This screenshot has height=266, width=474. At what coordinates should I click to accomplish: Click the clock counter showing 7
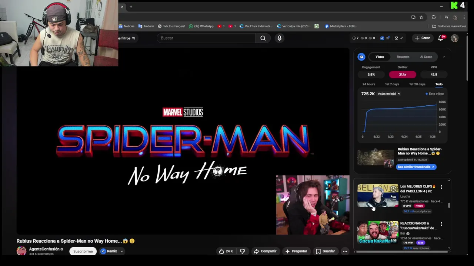[x=355, y=38]
